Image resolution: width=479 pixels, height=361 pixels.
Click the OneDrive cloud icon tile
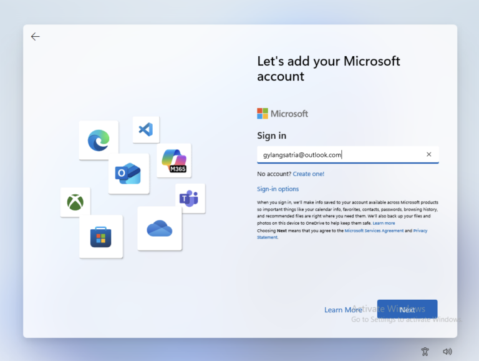159,229
